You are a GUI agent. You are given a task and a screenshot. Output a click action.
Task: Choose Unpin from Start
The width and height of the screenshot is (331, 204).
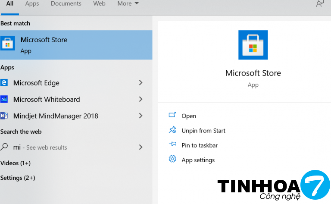pos(203,130)
